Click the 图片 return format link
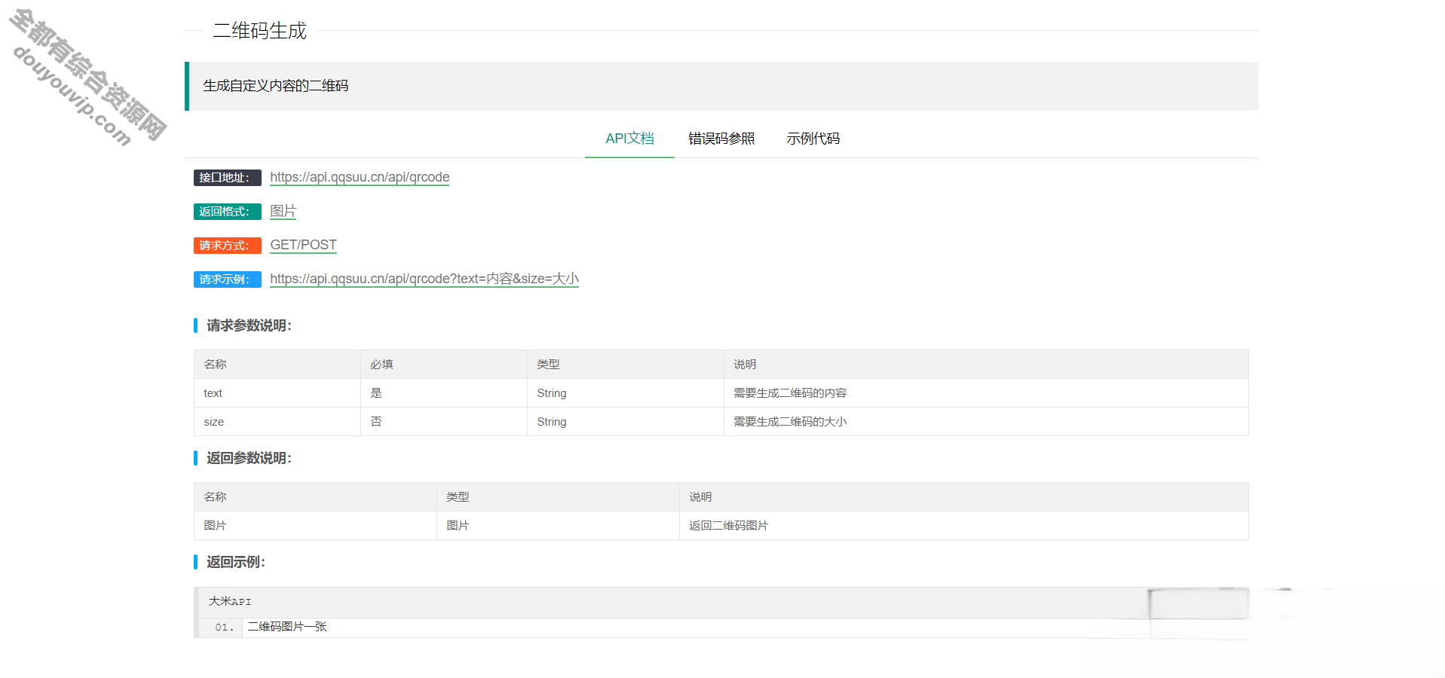This screenshot has width=1445, height=678. [283, 211]
